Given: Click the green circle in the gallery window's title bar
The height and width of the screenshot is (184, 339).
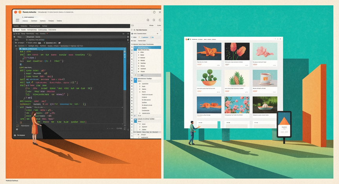Looking at the screenshot, I should click(188, 39).
